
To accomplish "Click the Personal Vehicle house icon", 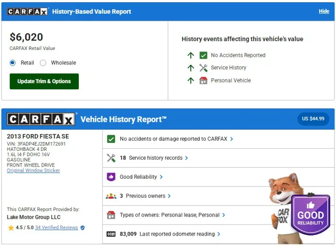I will click(203, 80).
